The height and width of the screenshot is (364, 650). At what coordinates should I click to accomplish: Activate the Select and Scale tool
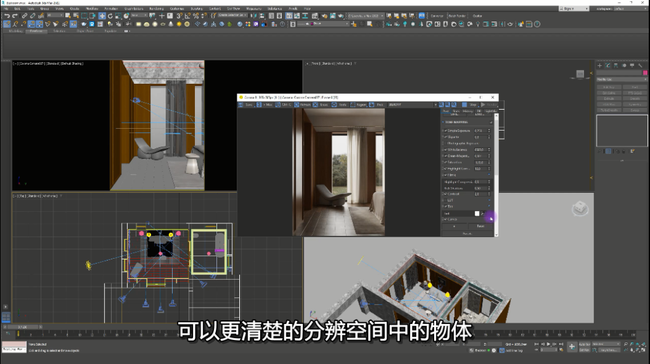tap(118, 16)
